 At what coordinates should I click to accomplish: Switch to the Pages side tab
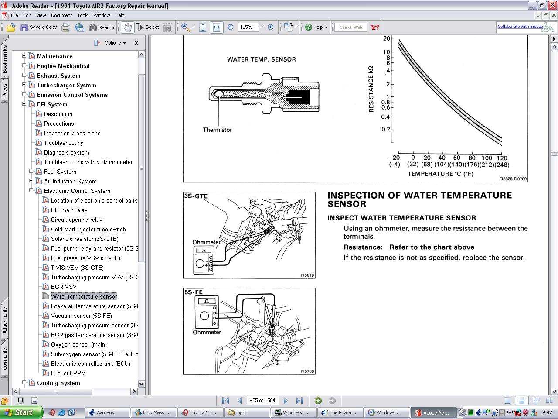click(x=5, y=90)
